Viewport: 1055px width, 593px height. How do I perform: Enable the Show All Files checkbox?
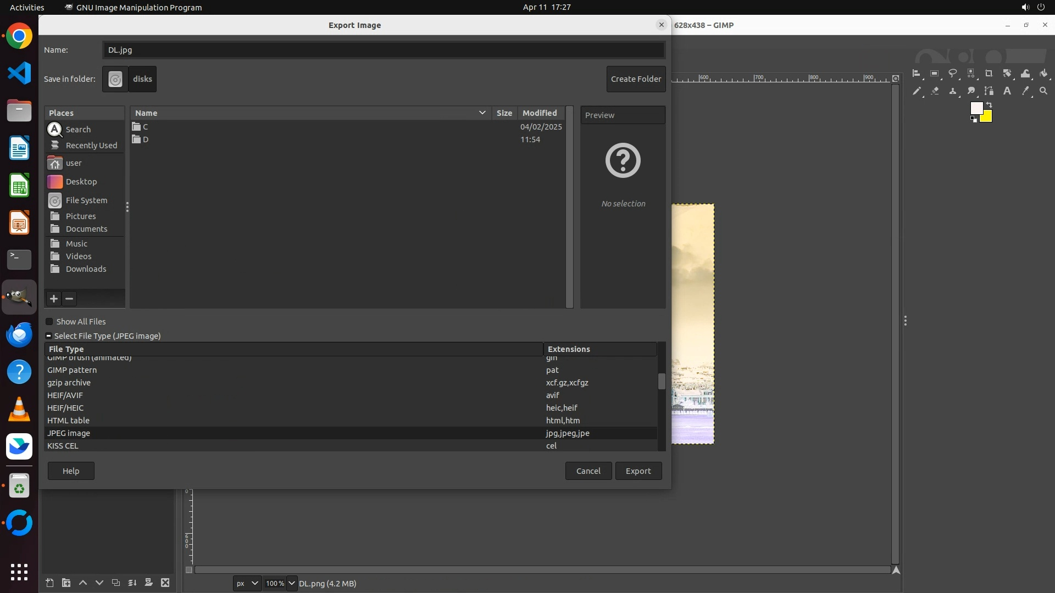click(49, 322)
